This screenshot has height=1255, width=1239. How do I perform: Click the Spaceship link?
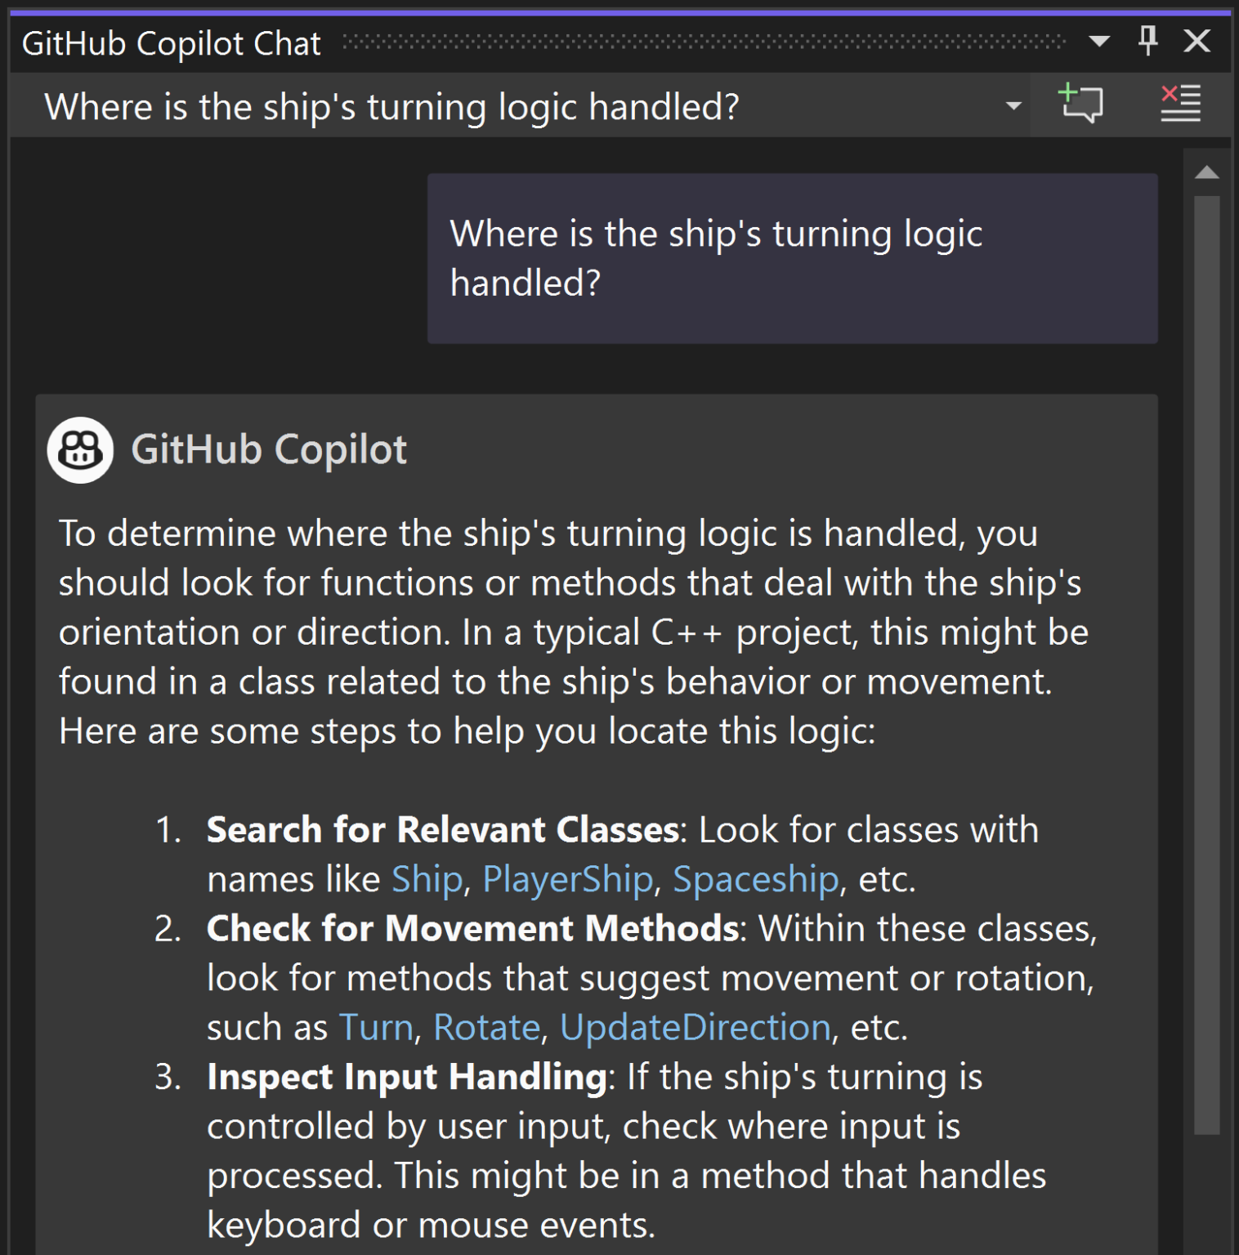[x=756, y=879]
